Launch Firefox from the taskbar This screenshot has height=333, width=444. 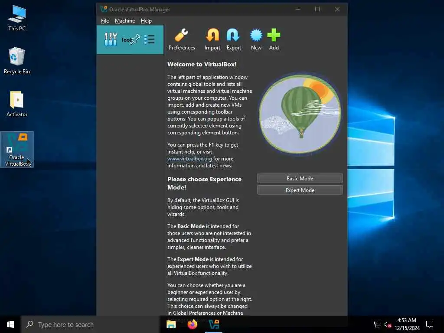coord(192,324)
